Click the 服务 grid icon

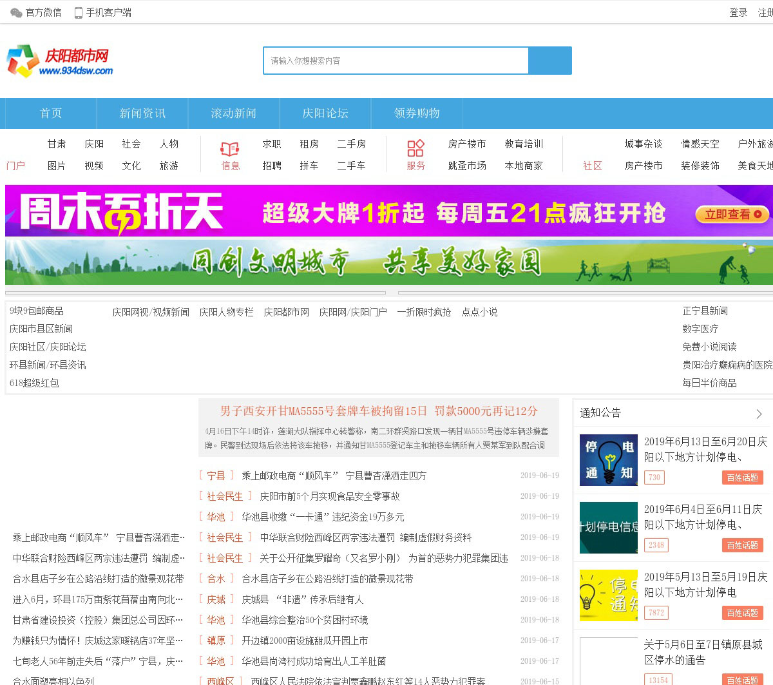415,148
